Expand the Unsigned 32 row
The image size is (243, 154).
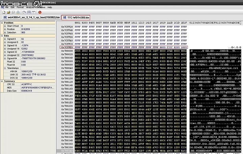[x=5, y=55]
